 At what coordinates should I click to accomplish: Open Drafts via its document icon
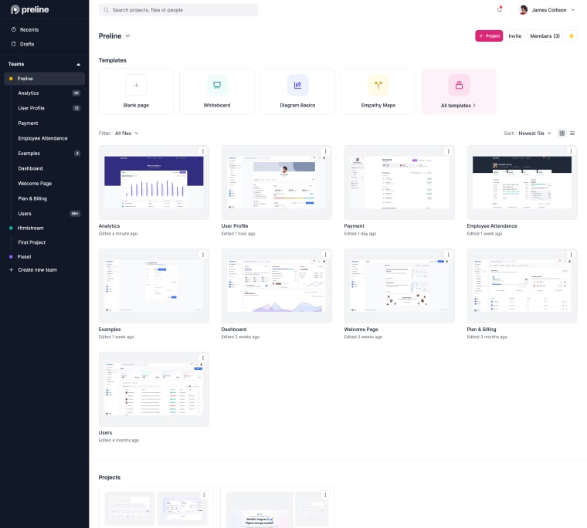point(14,44)
